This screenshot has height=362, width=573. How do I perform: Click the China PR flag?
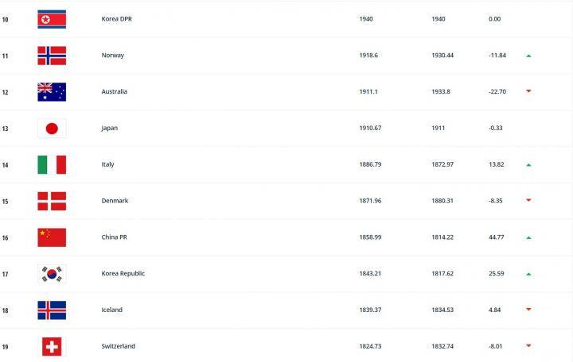52,237
